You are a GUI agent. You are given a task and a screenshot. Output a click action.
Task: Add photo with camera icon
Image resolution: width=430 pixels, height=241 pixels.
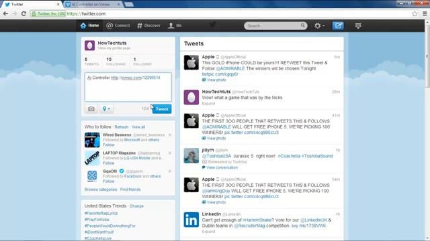click(91, 108)
